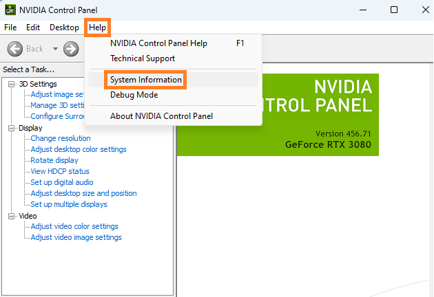
Task: Open About NVIDIA Control Panel
Action: coord(174,116)
